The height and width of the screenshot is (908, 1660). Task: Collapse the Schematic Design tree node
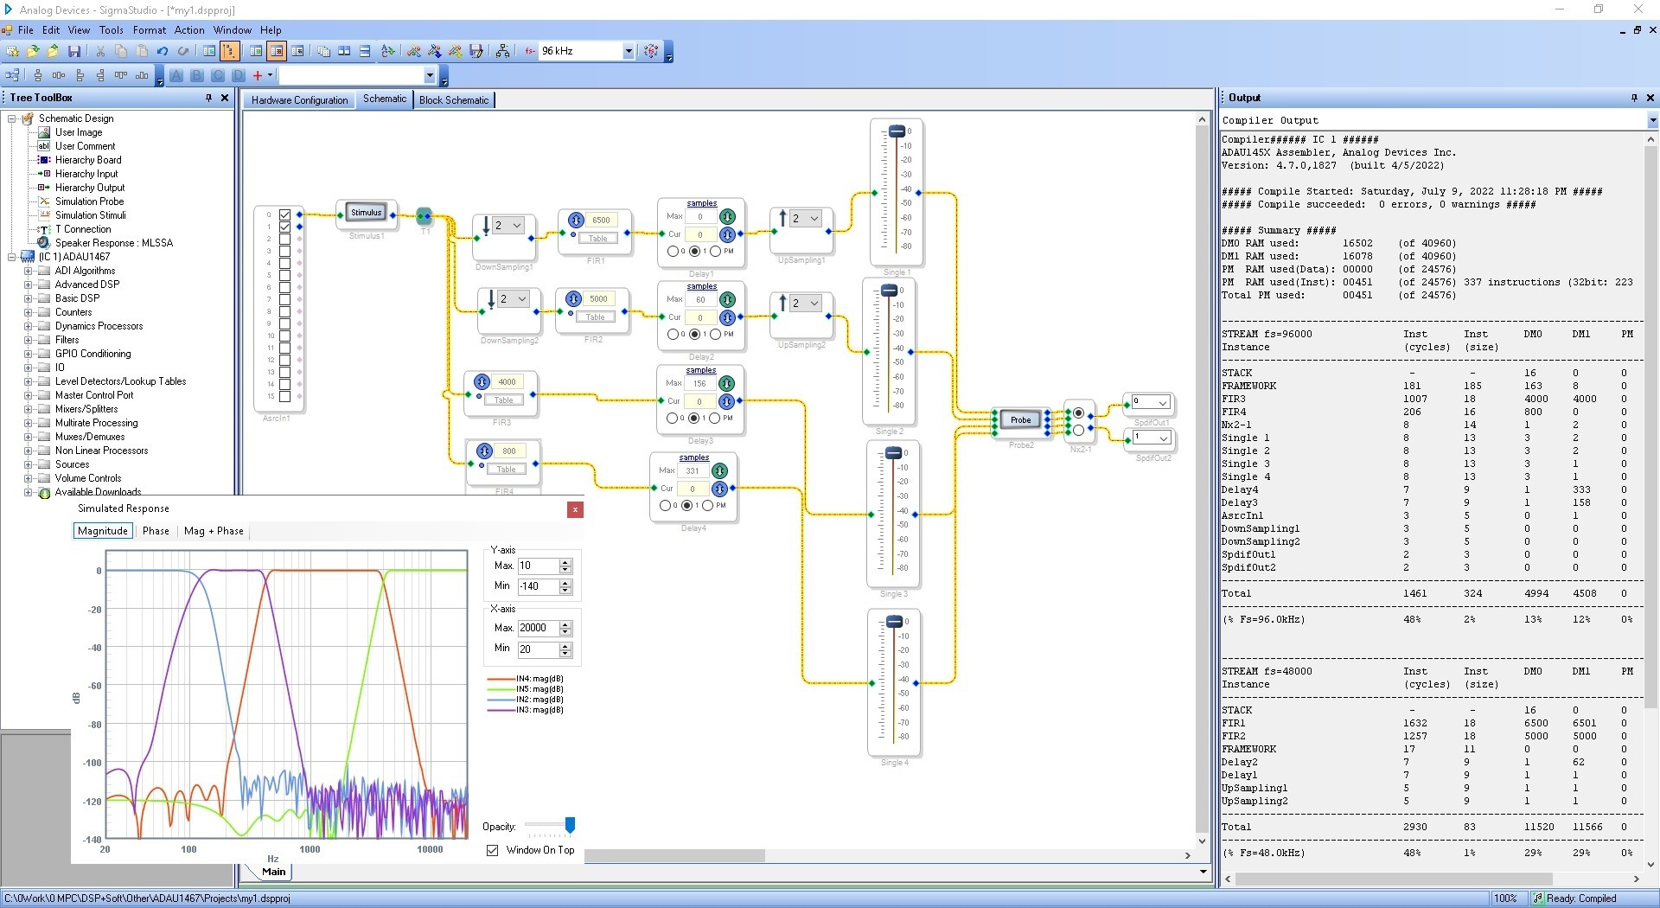click(x=11, y=118)
